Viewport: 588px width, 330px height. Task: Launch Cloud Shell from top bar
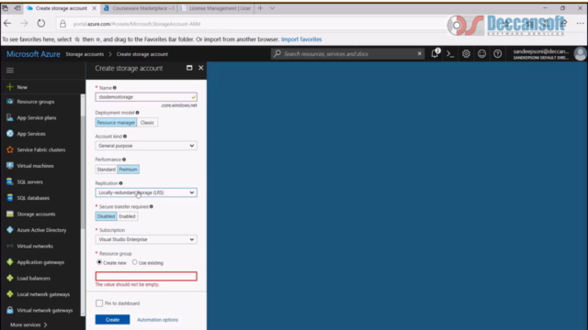click(450, 54)
